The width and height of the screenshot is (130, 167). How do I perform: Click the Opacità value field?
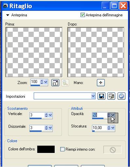point(100,115)
